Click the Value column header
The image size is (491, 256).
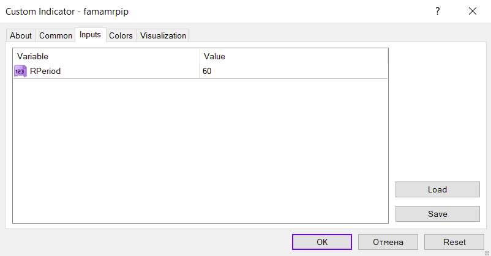pyautogui.click(x=294, y=56)
